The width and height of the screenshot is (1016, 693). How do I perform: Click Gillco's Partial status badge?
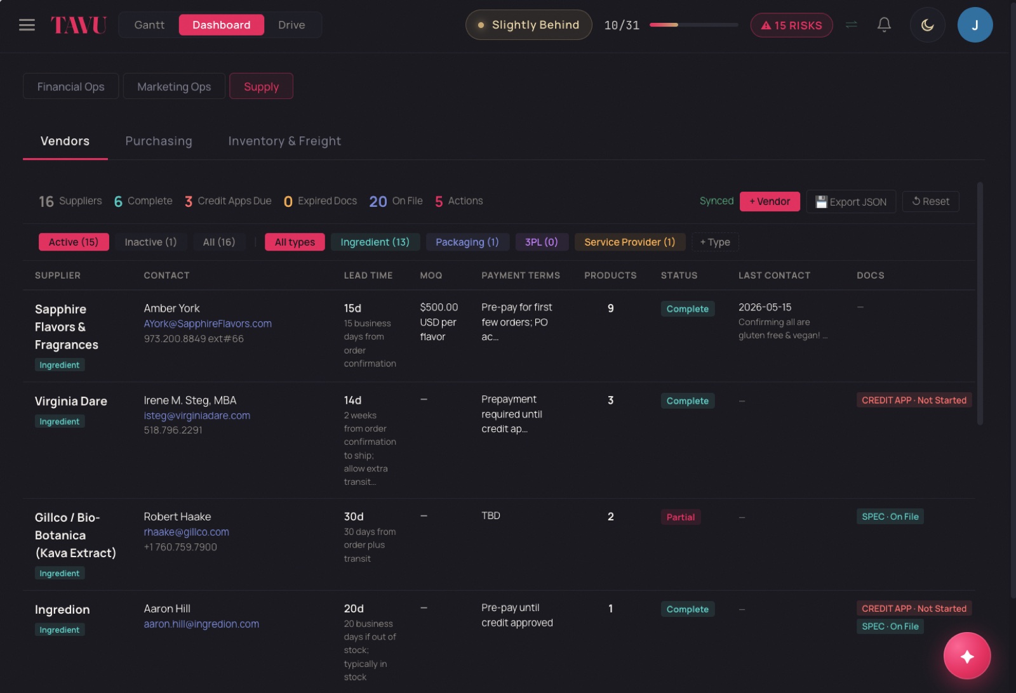(x=681, y=517)
